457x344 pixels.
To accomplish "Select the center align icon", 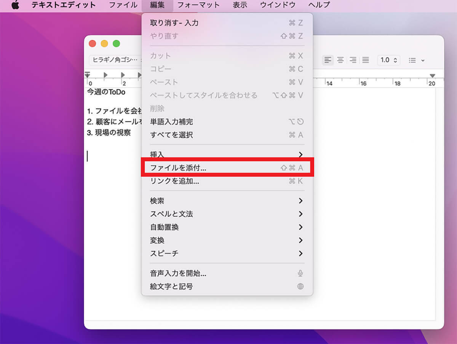I will (x=340, y=60).
